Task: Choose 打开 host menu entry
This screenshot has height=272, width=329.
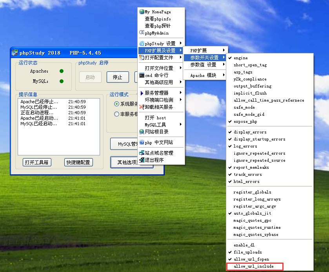Action: (x=161, y=118)
